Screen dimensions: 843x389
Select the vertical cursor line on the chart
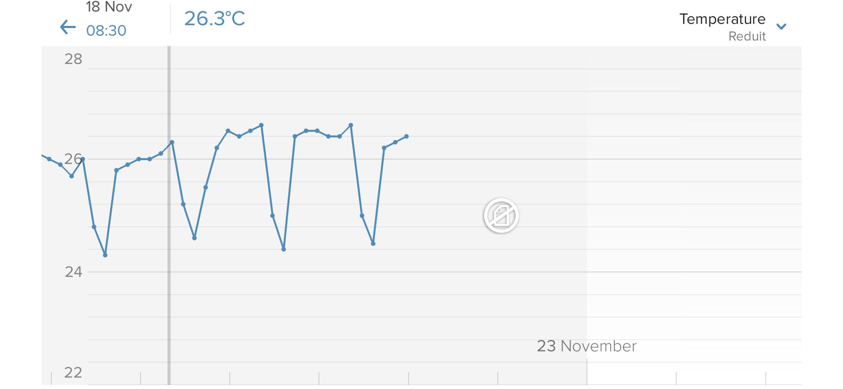point(169,215)
